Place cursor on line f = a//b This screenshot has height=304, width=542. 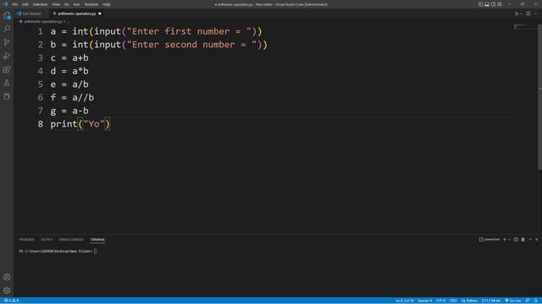click(x=72, y=98)
